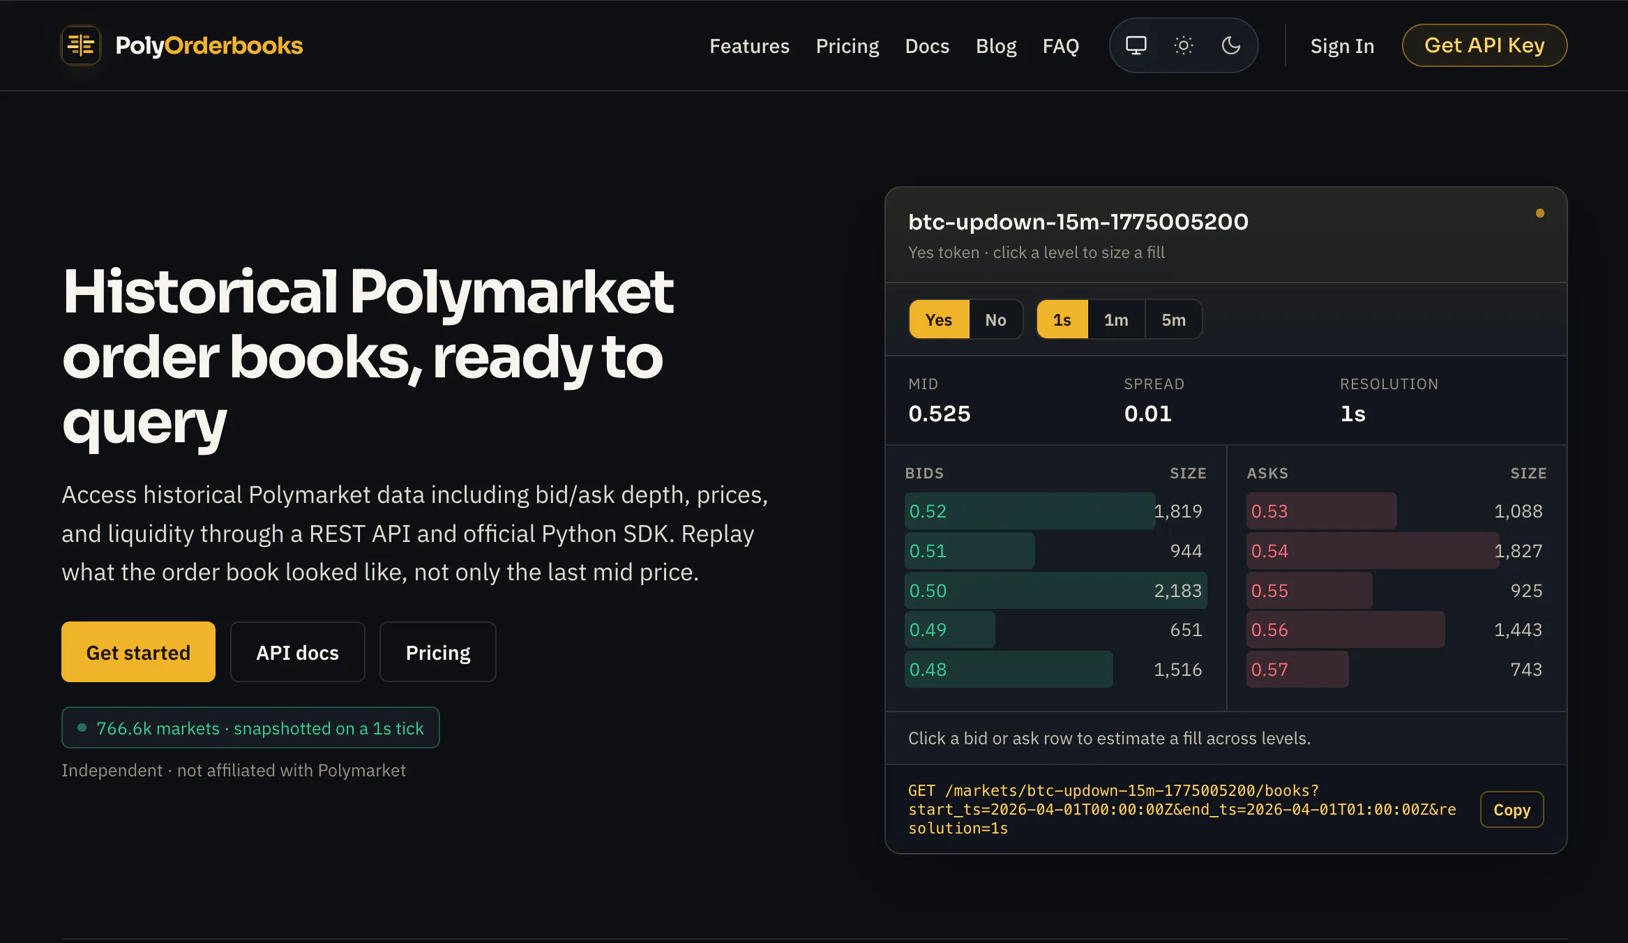Copy the GET request snippet
1628x943 pixels.
[1512, 810]
